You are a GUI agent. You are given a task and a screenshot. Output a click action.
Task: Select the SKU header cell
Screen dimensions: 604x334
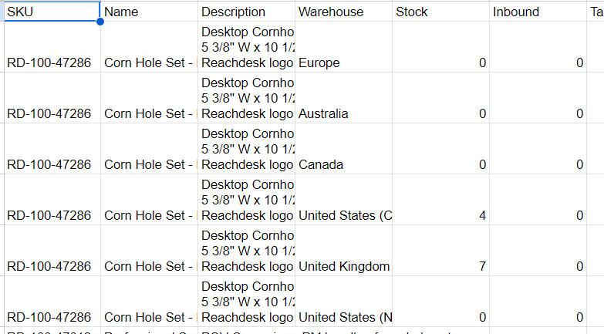52,12
